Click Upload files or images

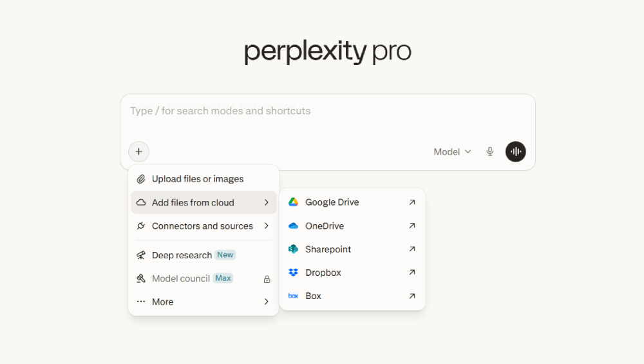point(197,179)
